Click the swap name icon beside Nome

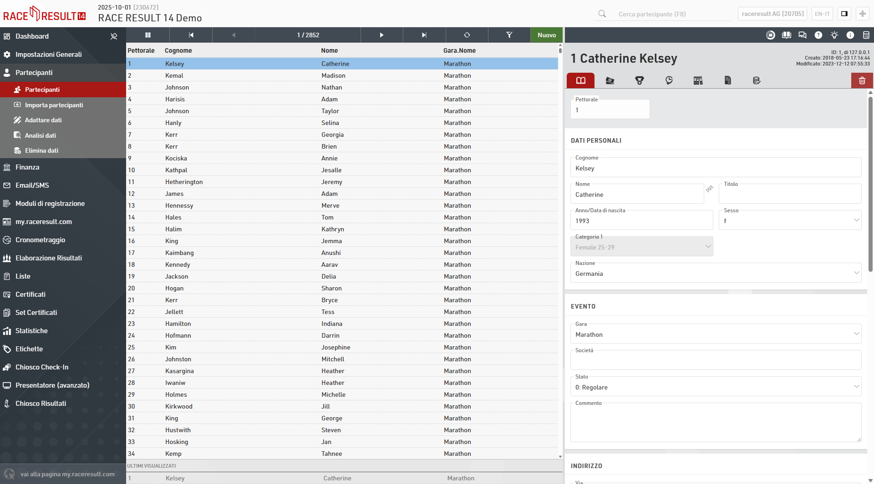click(x=710, y=189)
